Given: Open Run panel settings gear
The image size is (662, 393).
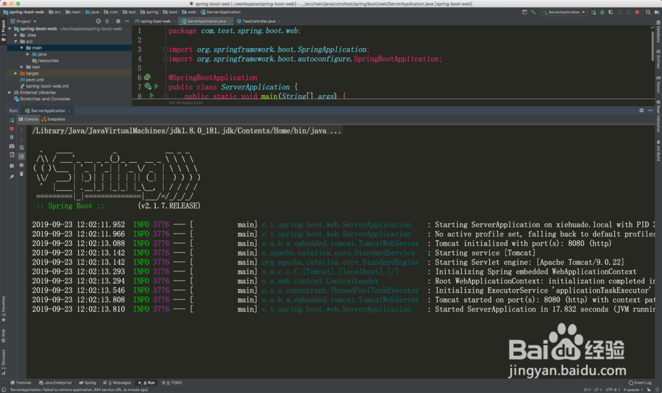Looking at the screenshot, I should pyautogui.click(x=641, y=110).
